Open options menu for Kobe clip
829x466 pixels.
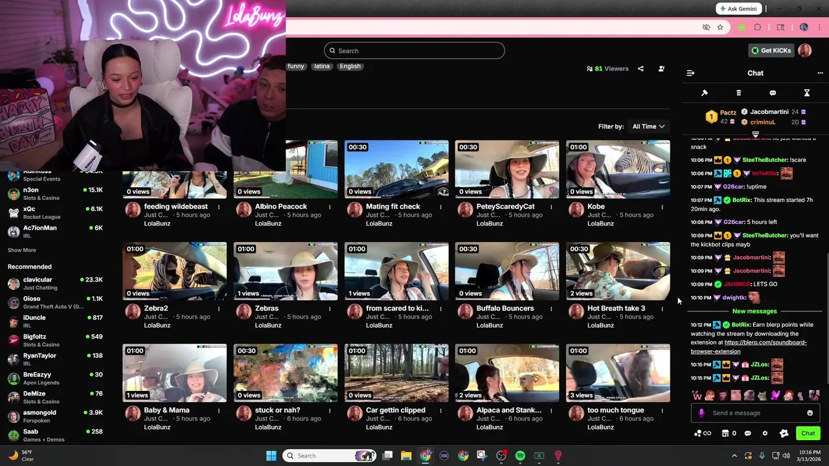coord(662,207)
